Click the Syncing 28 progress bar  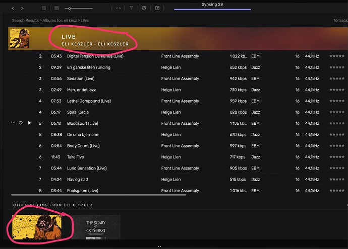[x=212, y=9]
